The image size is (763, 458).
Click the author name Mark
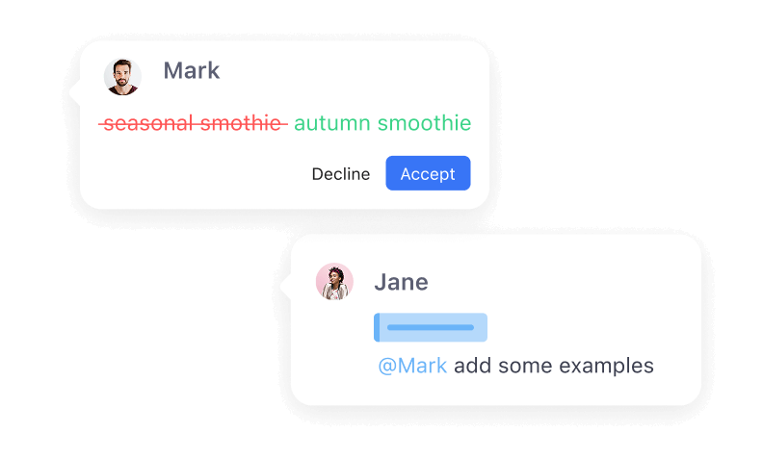pos(191,71)
